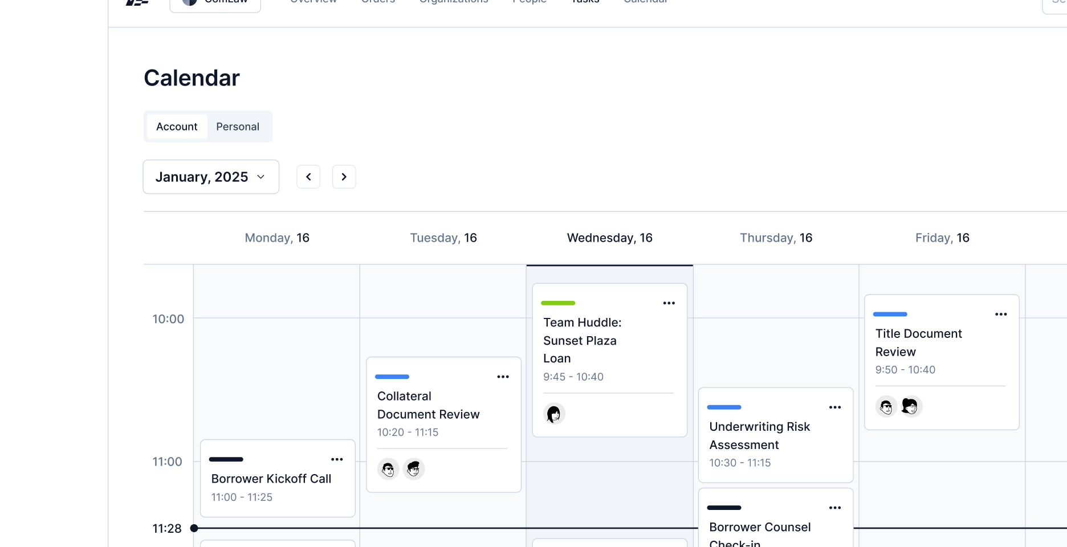
Task: Open options for Collateral Document Review
Action: [x=503, y=377]
